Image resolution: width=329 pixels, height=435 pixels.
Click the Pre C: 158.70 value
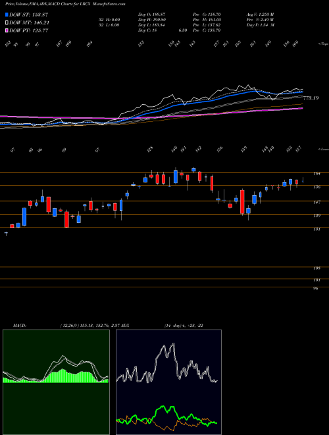tap(208, 30)
